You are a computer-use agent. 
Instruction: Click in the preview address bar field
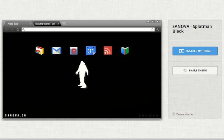pos(88,29)
